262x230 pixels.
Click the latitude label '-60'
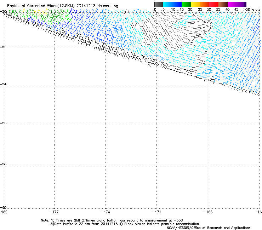pos(3,207)
